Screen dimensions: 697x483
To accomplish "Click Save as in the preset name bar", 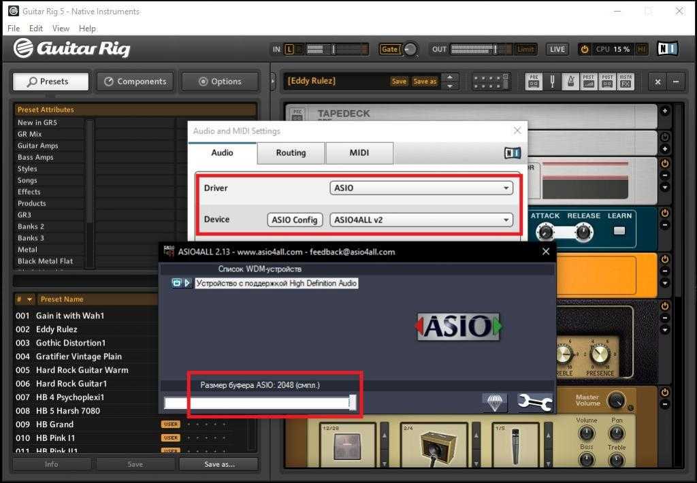I will pyautogui.click(x=425, y=82).
